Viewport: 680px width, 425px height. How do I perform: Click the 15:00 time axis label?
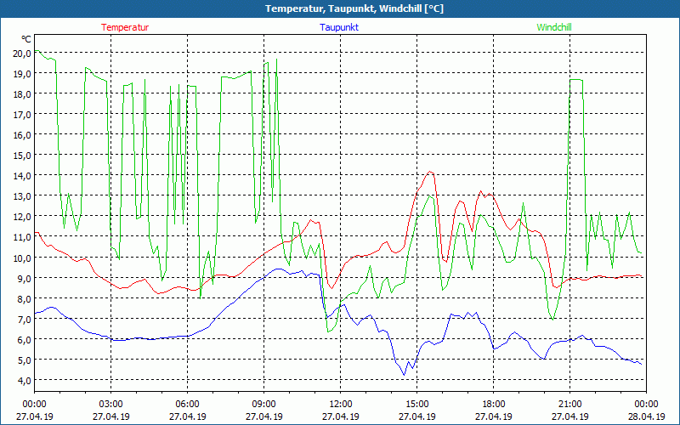[x=417, y=405]
